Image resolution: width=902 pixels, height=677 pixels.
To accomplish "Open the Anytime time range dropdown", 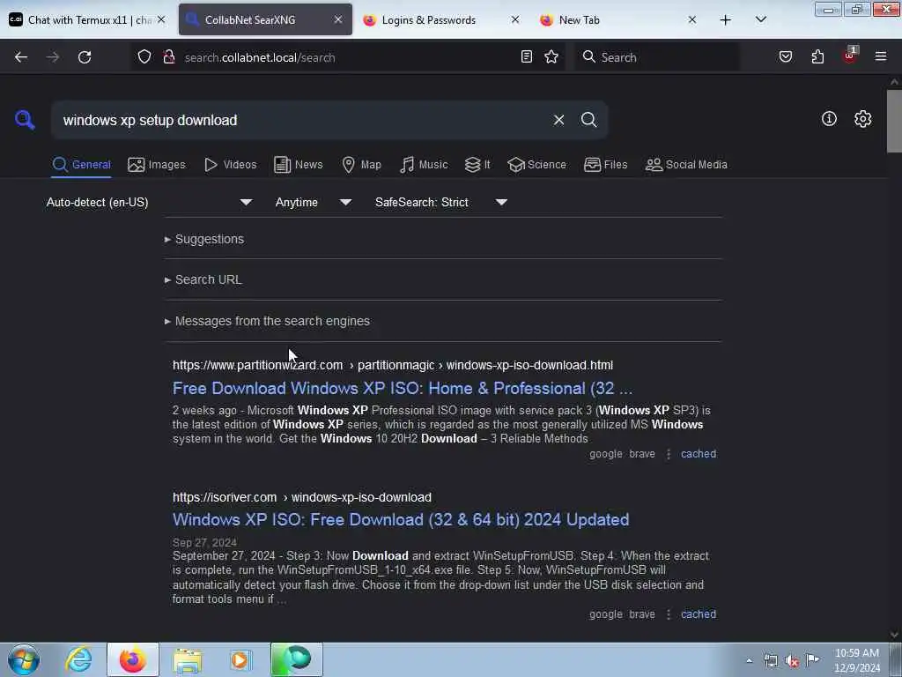I will [313, 202].
